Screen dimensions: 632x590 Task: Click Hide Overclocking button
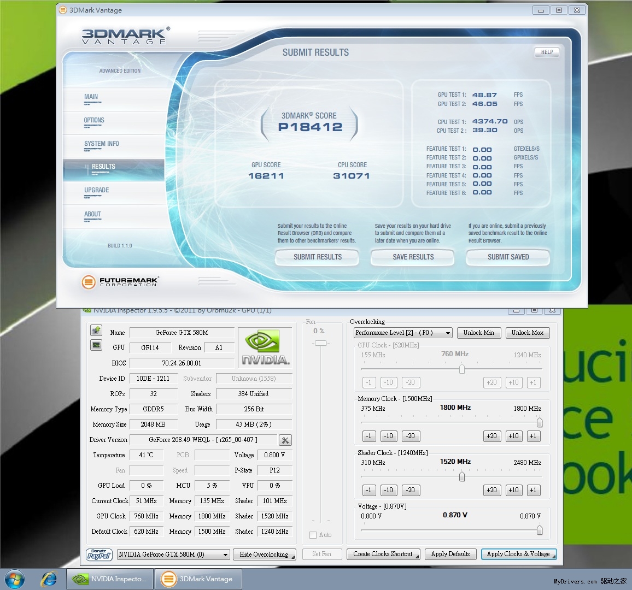264,554
